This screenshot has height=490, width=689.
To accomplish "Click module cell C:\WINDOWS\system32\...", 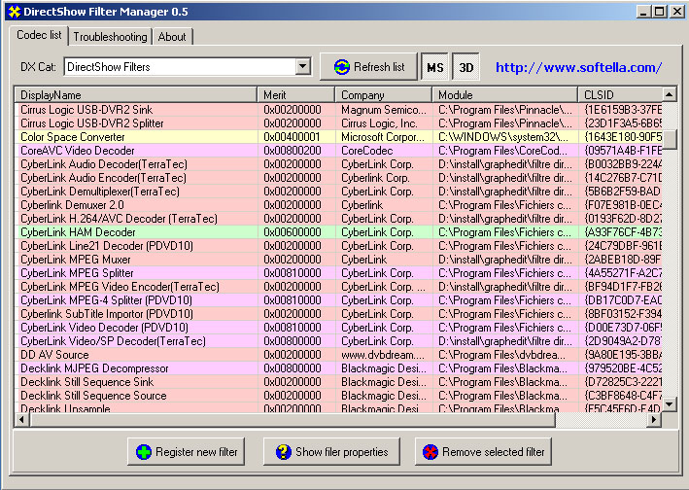I will (x=503, y=137).
